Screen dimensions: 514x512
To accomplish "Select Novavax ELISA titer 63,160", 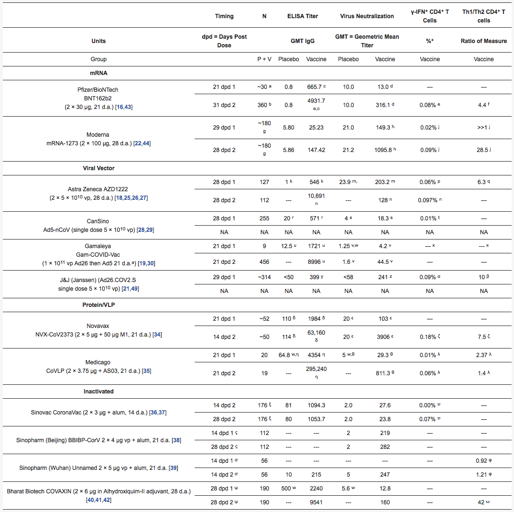I will tap(316, 332).
